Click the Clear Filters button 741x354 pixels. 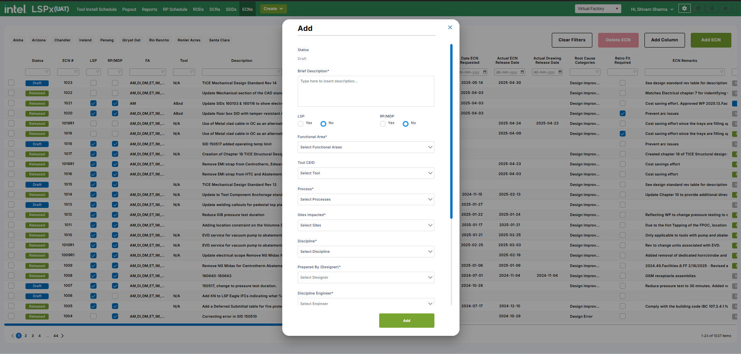(571, 40)
